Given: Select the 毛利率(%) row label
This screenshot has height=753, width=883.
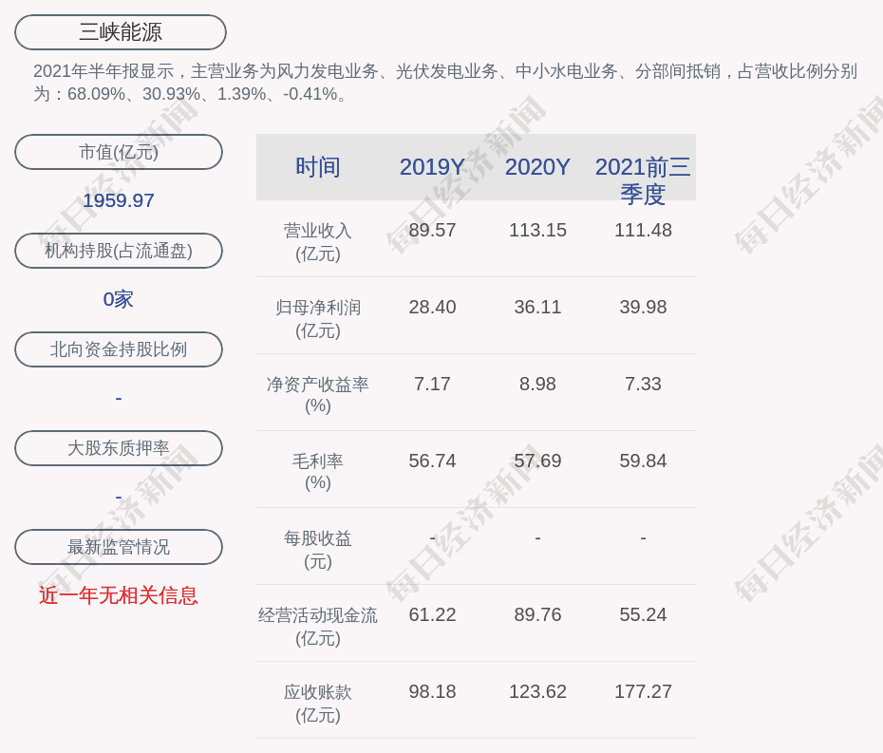Looking at the screenshot, I should pyautogui.click(x=318, y=472).
